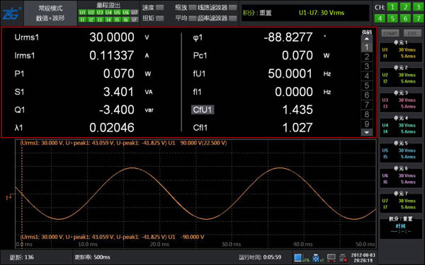The width and height of the screenshot is (425, 265).
Task: Select the I7 range overflow indicator
Action: click(134, 20)
